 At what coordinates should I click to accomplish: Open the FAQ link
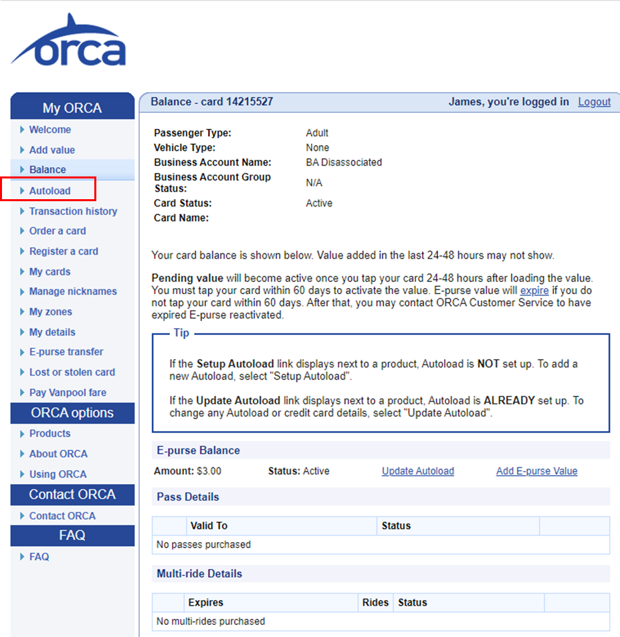click(x=39, y=557)
